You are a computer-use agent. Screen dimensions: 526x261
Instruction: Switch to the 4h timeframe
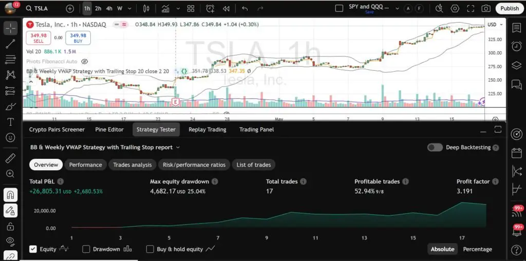coord(109,9)
